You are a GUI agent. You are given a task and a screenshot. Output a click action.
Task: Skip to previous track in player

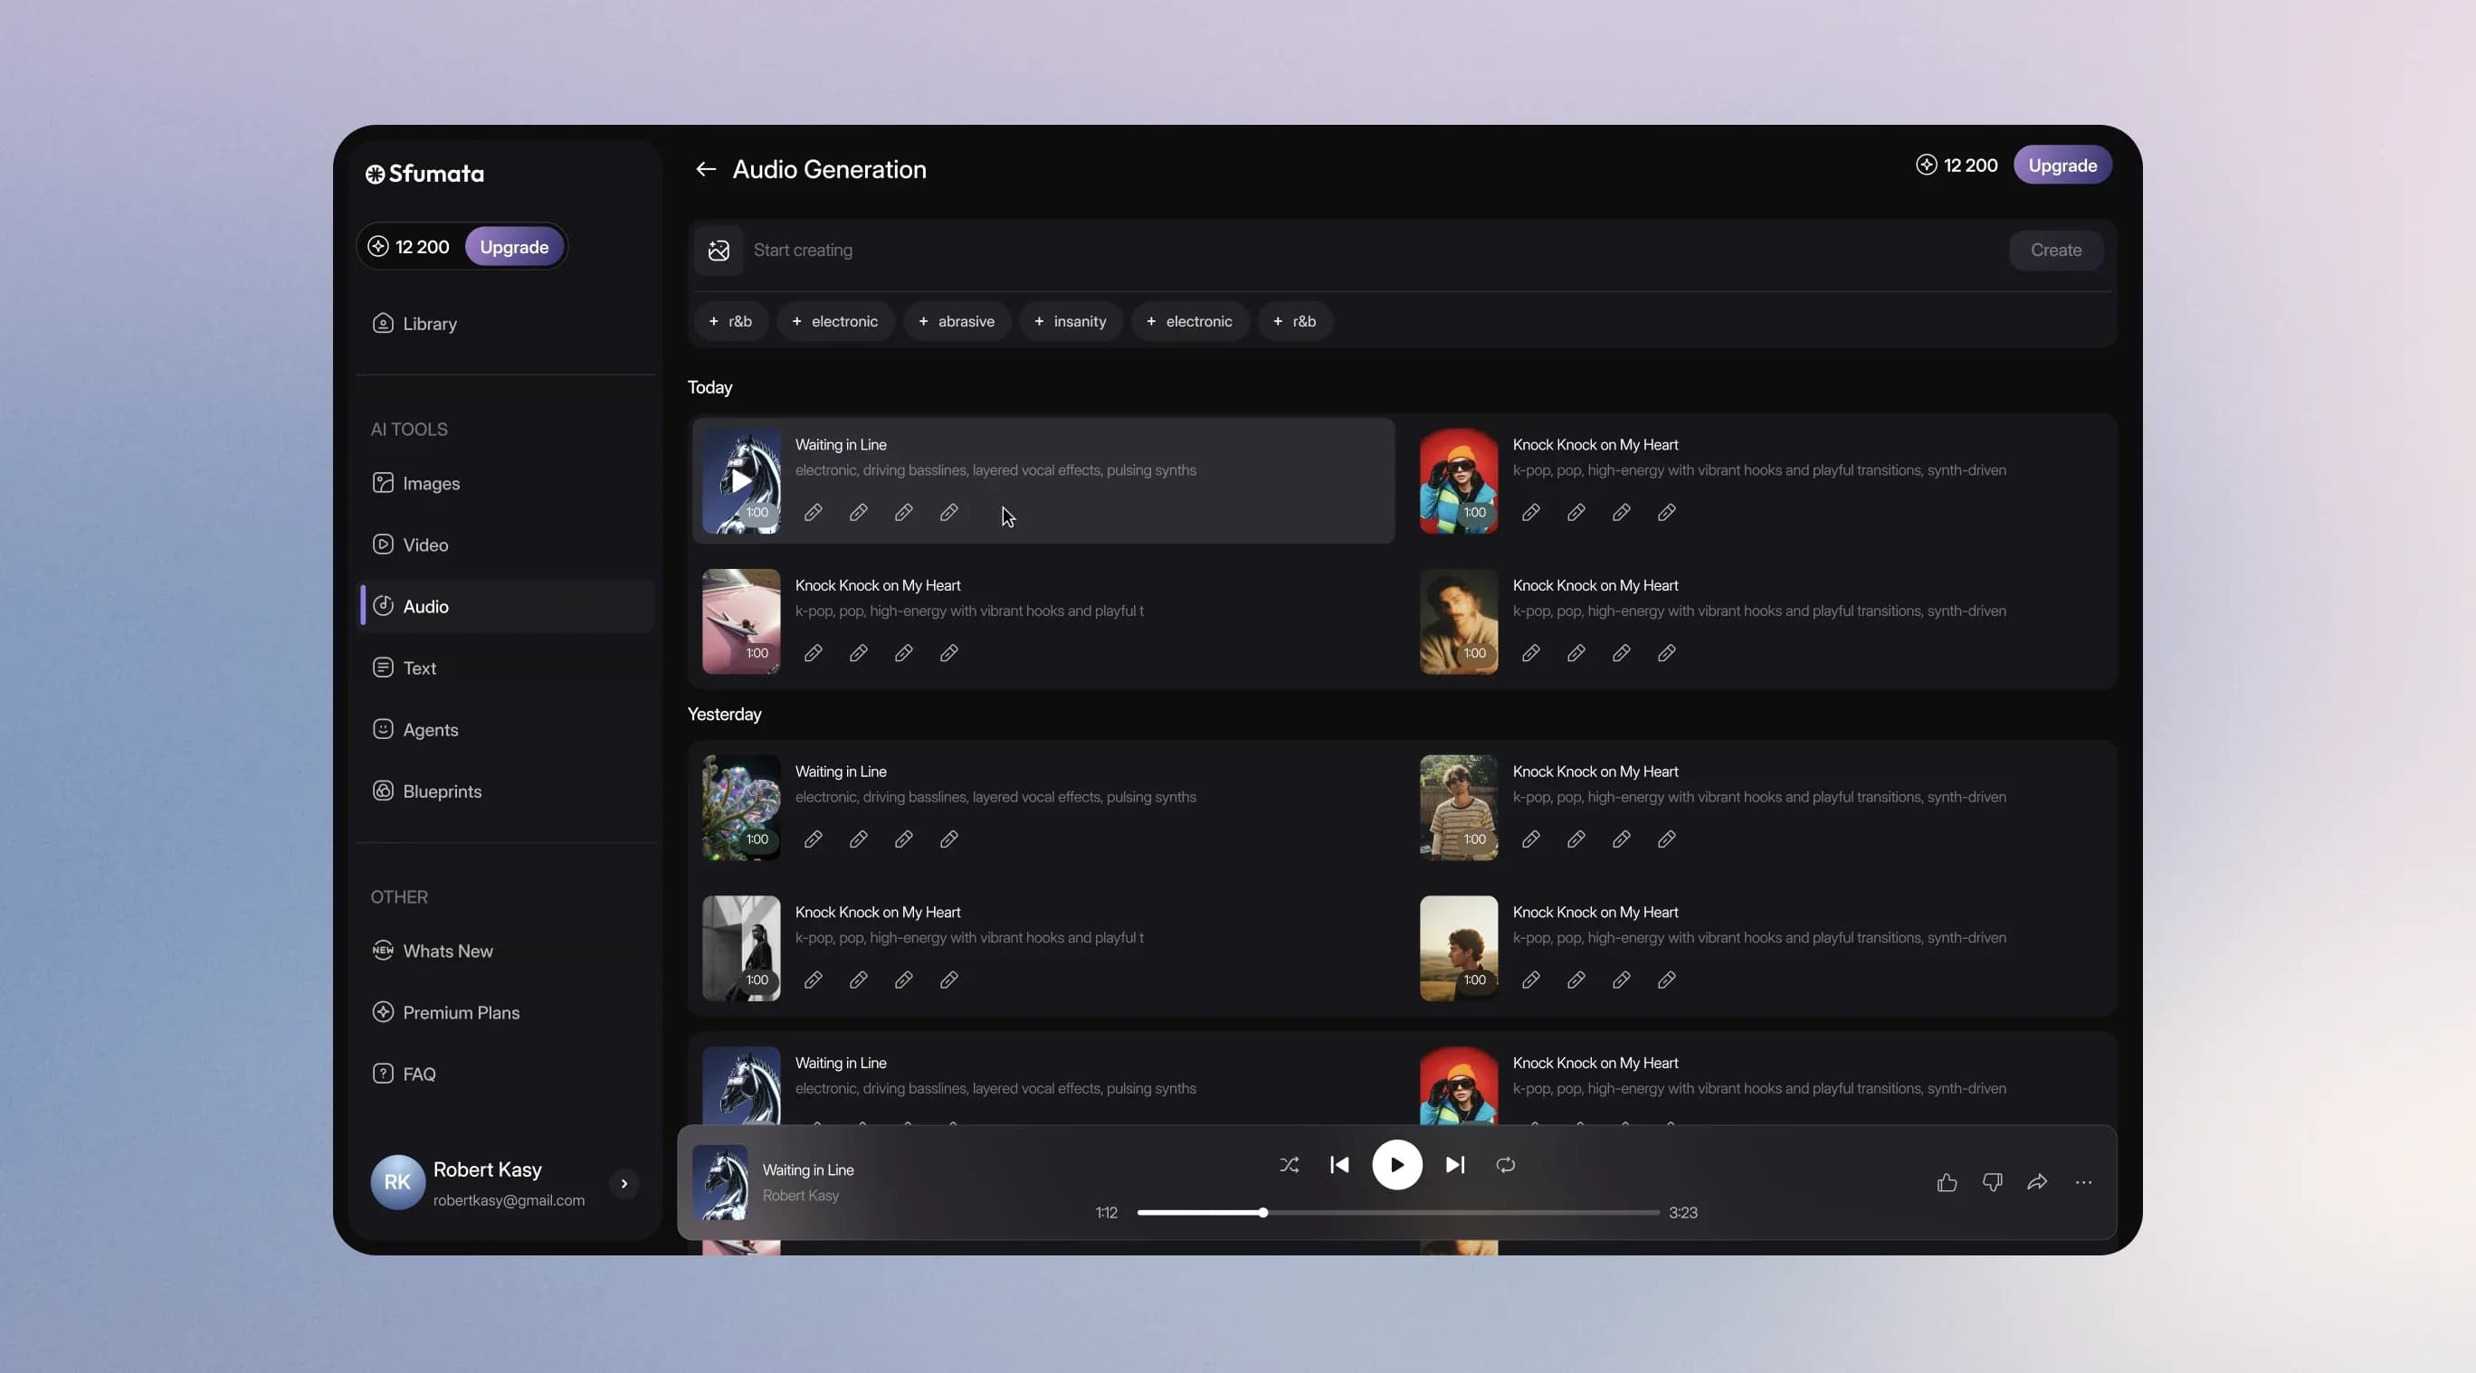pos(1339,1164)
